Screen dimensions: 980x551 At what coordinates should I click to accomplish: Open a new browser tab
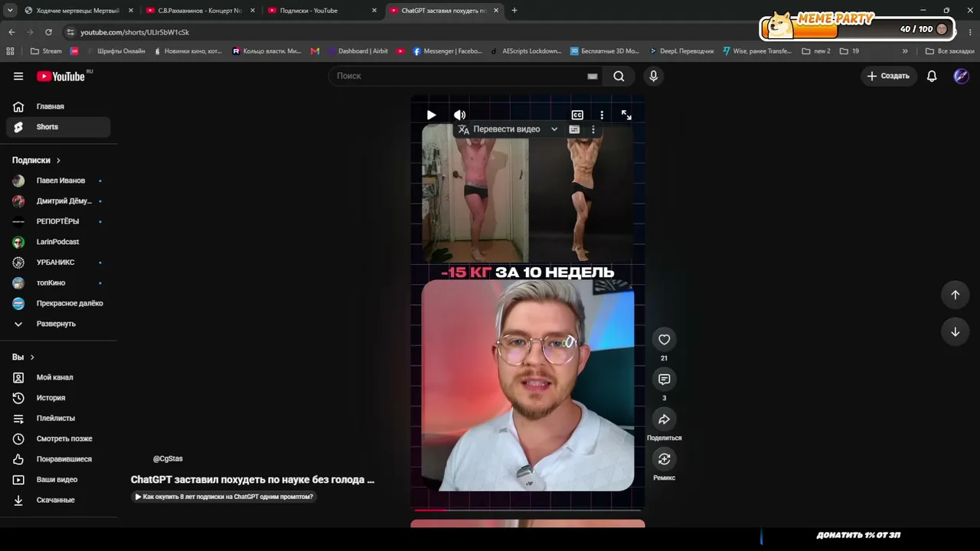click(514, 11)
